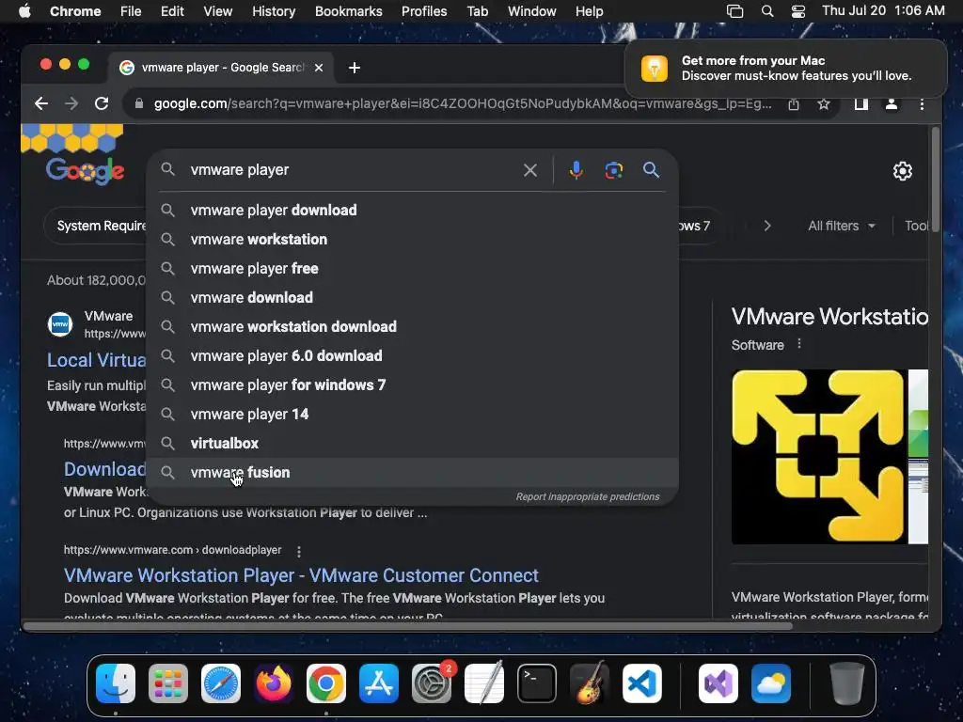The image size is (963, 722).
Task: Expand the All filters dropdown
Action: pos(841,226)
